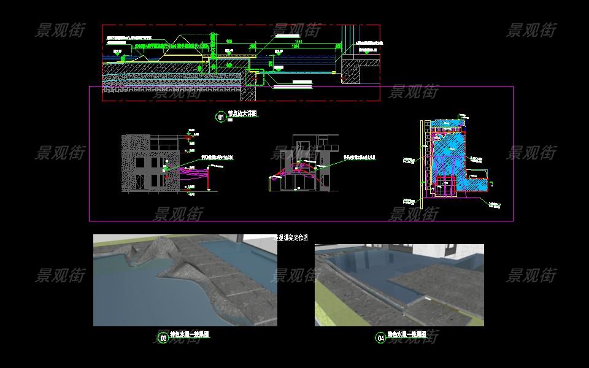Click the circled 04 drawing number marker

[380, 338]
